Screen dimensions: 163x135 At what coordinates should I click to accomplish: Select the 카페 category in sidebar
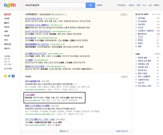[6, 31]
